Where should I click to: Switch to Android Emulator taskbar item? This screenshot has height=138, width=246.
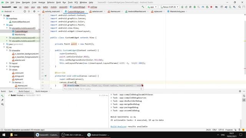point(98,135)
